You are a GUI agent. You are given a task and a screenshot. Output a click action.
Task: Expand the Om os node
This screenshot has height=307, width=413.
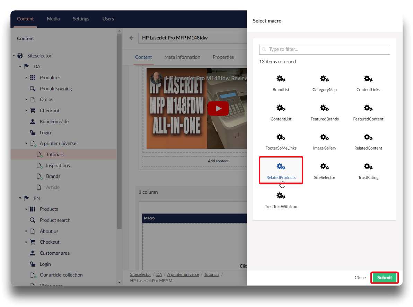[26, 99]
